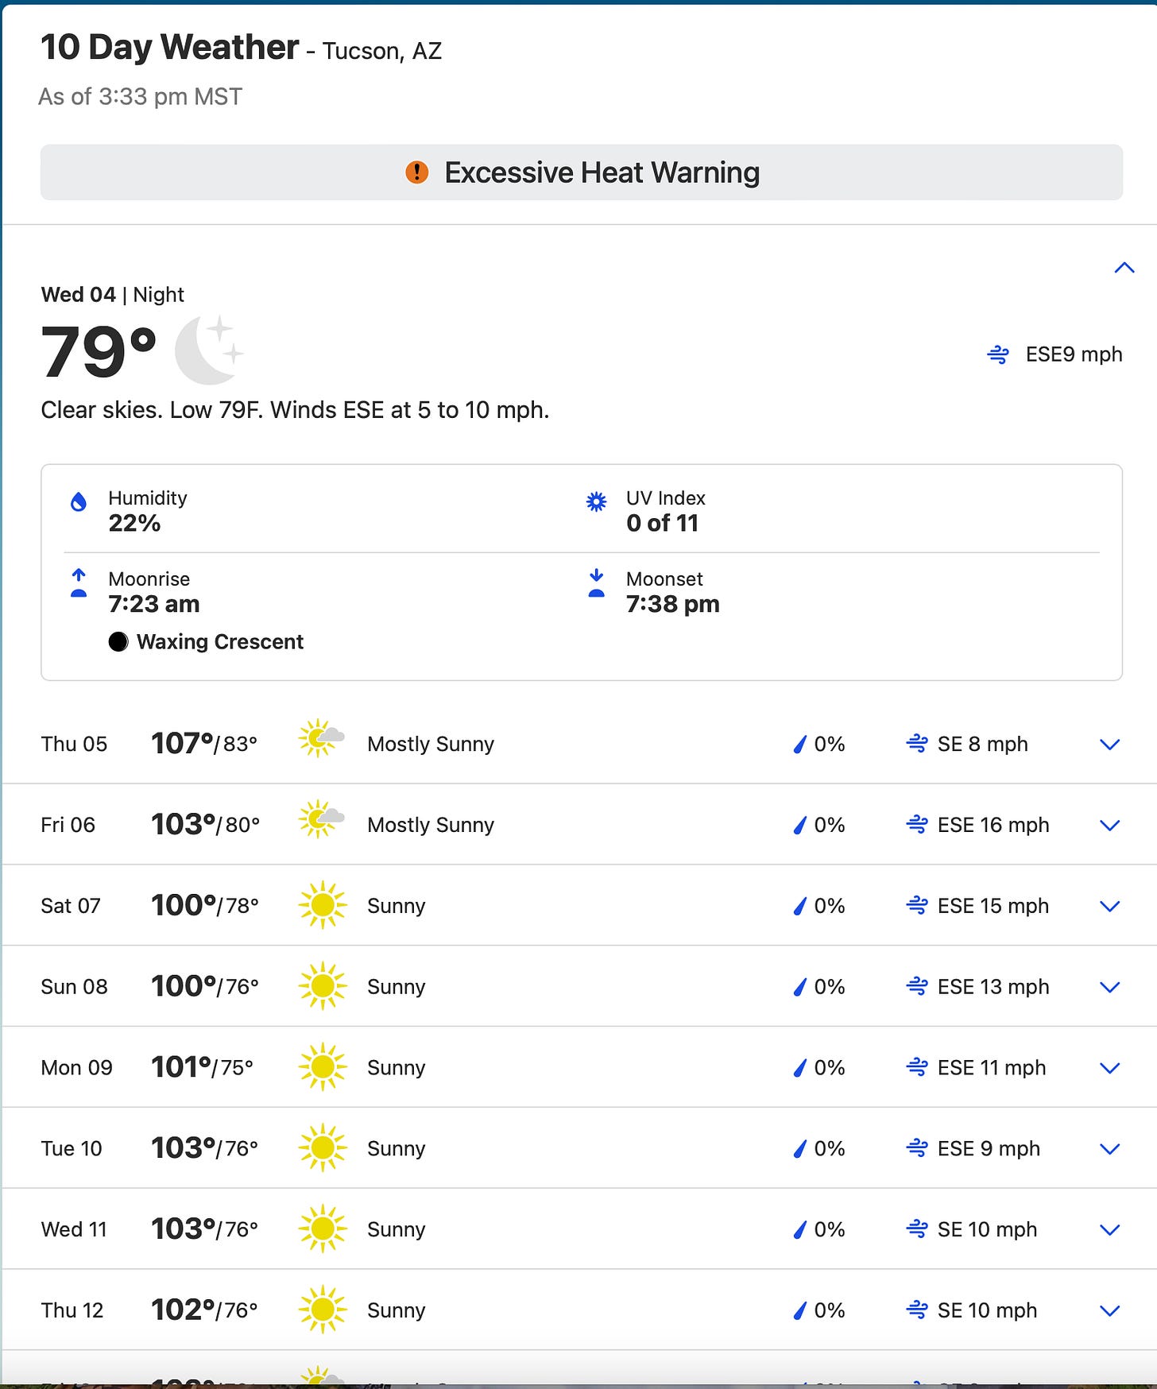
Task: Click Fri 06 precipitation raindrop icon
Action: (x=800, y=825)
